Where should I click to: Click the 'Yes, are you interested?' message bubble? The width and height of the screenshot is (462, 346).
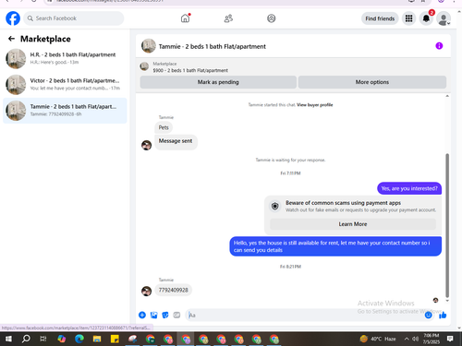tap(409, 188)
